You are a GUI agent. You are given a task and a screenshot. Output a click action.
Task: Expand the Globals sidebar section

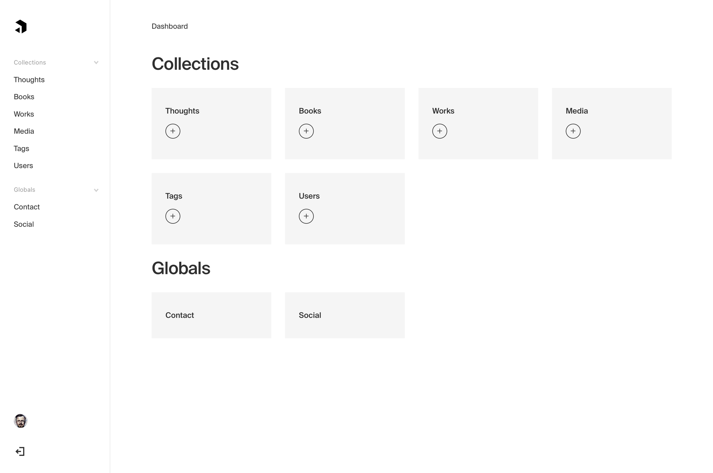coord(96,190)
